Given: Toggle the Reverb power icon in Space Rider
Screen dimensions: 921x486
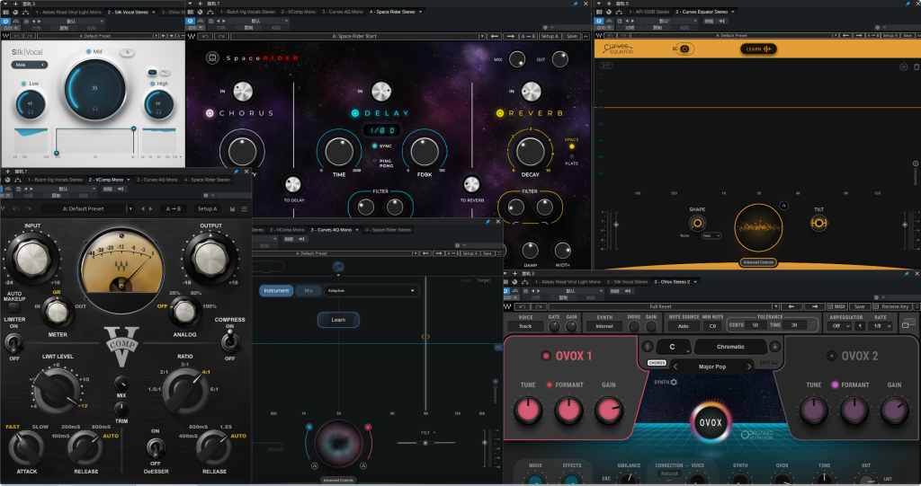Looking at the screenshot, I should point(500,113).
